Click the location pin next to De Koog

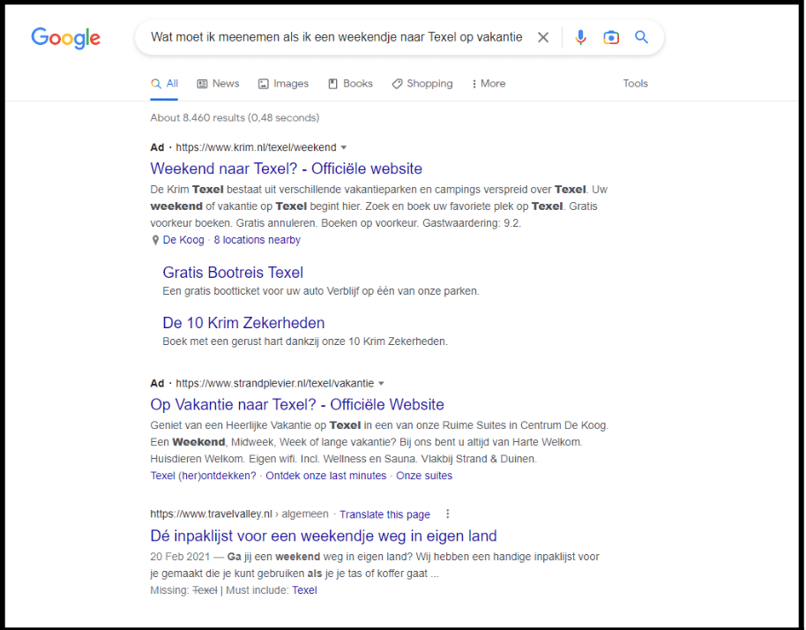(155, 240)
